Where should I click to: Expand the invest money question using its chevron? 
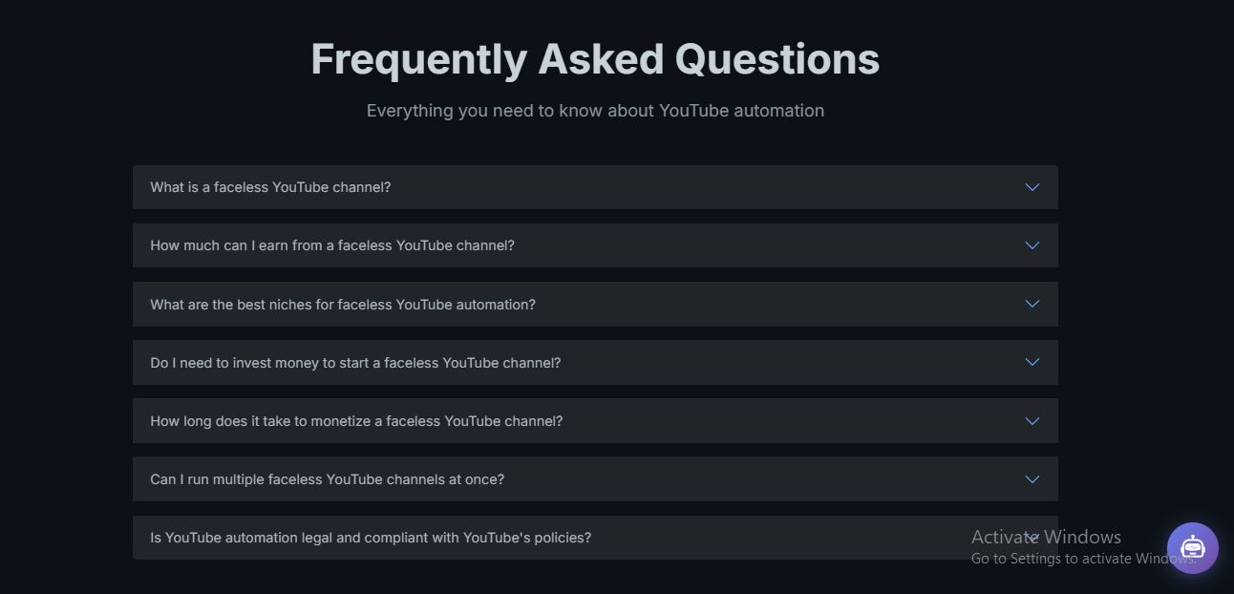(x=1032, y=362)
